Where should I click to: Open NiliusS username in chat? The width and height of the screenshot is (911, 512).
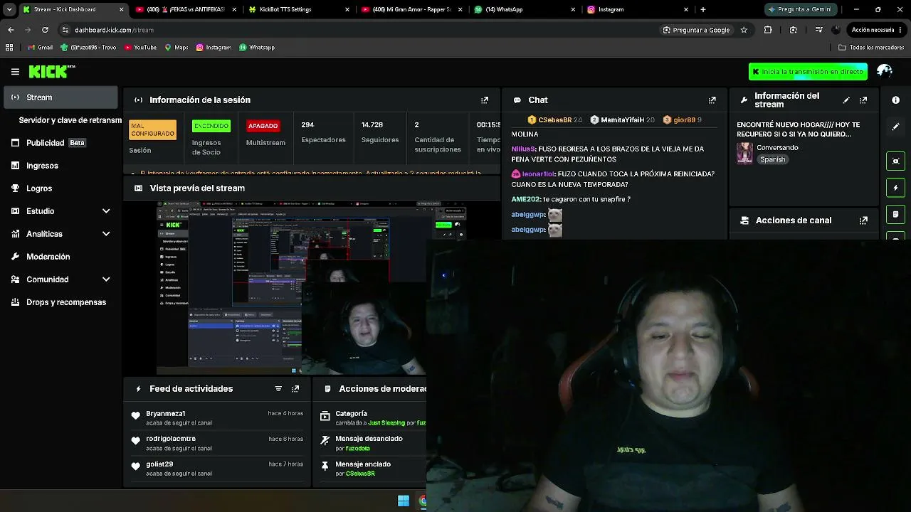(523, 149)
